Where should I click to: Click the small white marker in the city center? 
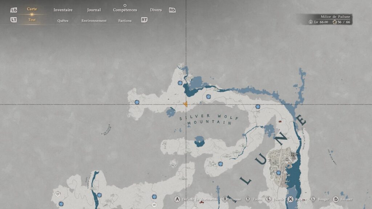pyautogui.click(x=287, y=162)
